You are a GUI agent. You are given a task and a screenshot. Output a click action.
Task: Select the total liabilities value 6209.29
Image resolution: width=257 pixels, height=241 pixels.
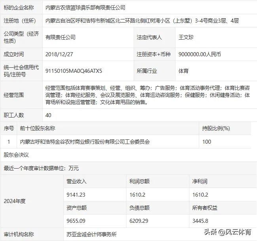(x=139, y=221)
